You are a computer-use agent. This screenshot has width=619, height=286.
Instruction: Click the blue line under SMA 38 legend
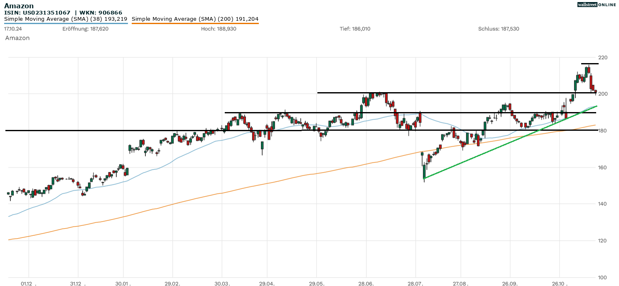[66, 23]
